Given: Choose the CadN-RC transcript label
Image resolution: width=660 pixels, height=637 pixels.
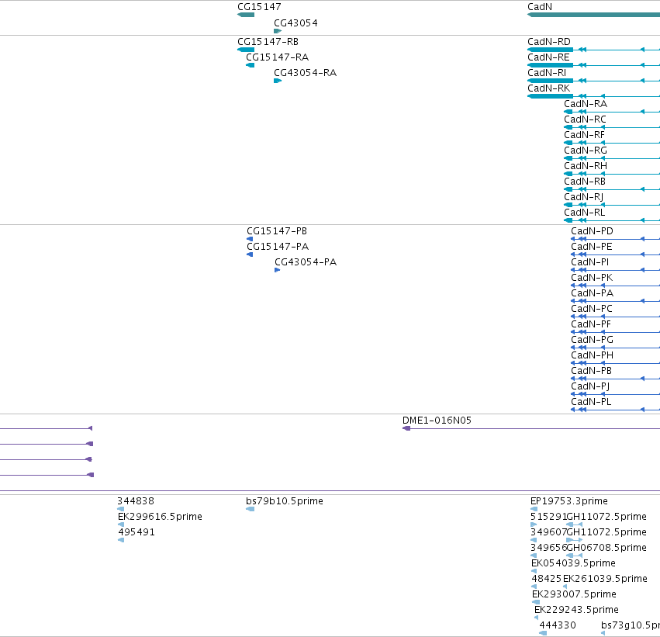Looking at the screenshot, I should click(585, 119).
